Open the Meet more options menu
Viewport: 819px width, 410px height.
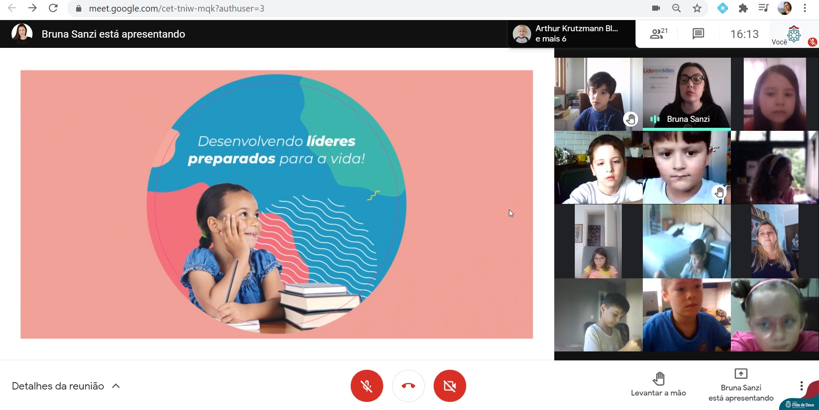tap(801, 386)
